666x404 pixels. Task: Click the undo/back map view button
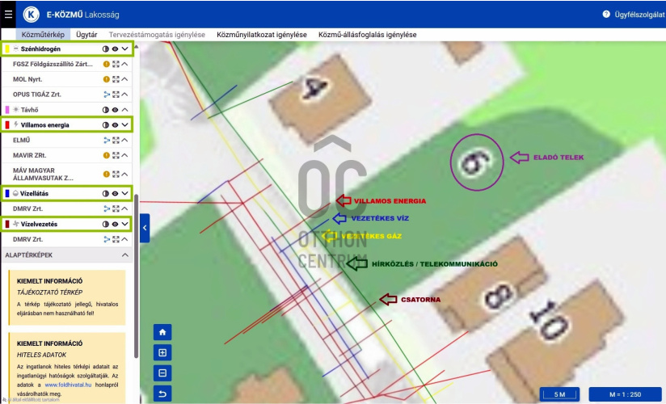(x=162, y=394)
